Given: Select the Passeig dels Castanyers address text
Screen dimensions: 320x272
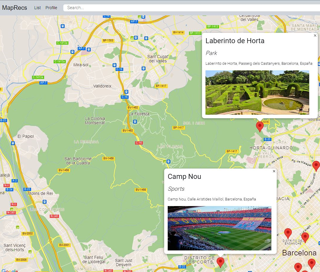Looking at the screenshot, I should click(259, 63).
